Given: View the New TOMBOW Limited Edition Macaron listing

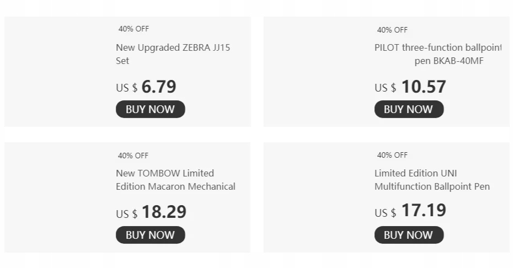Looking at the screenshot, I should click(175, 180).
